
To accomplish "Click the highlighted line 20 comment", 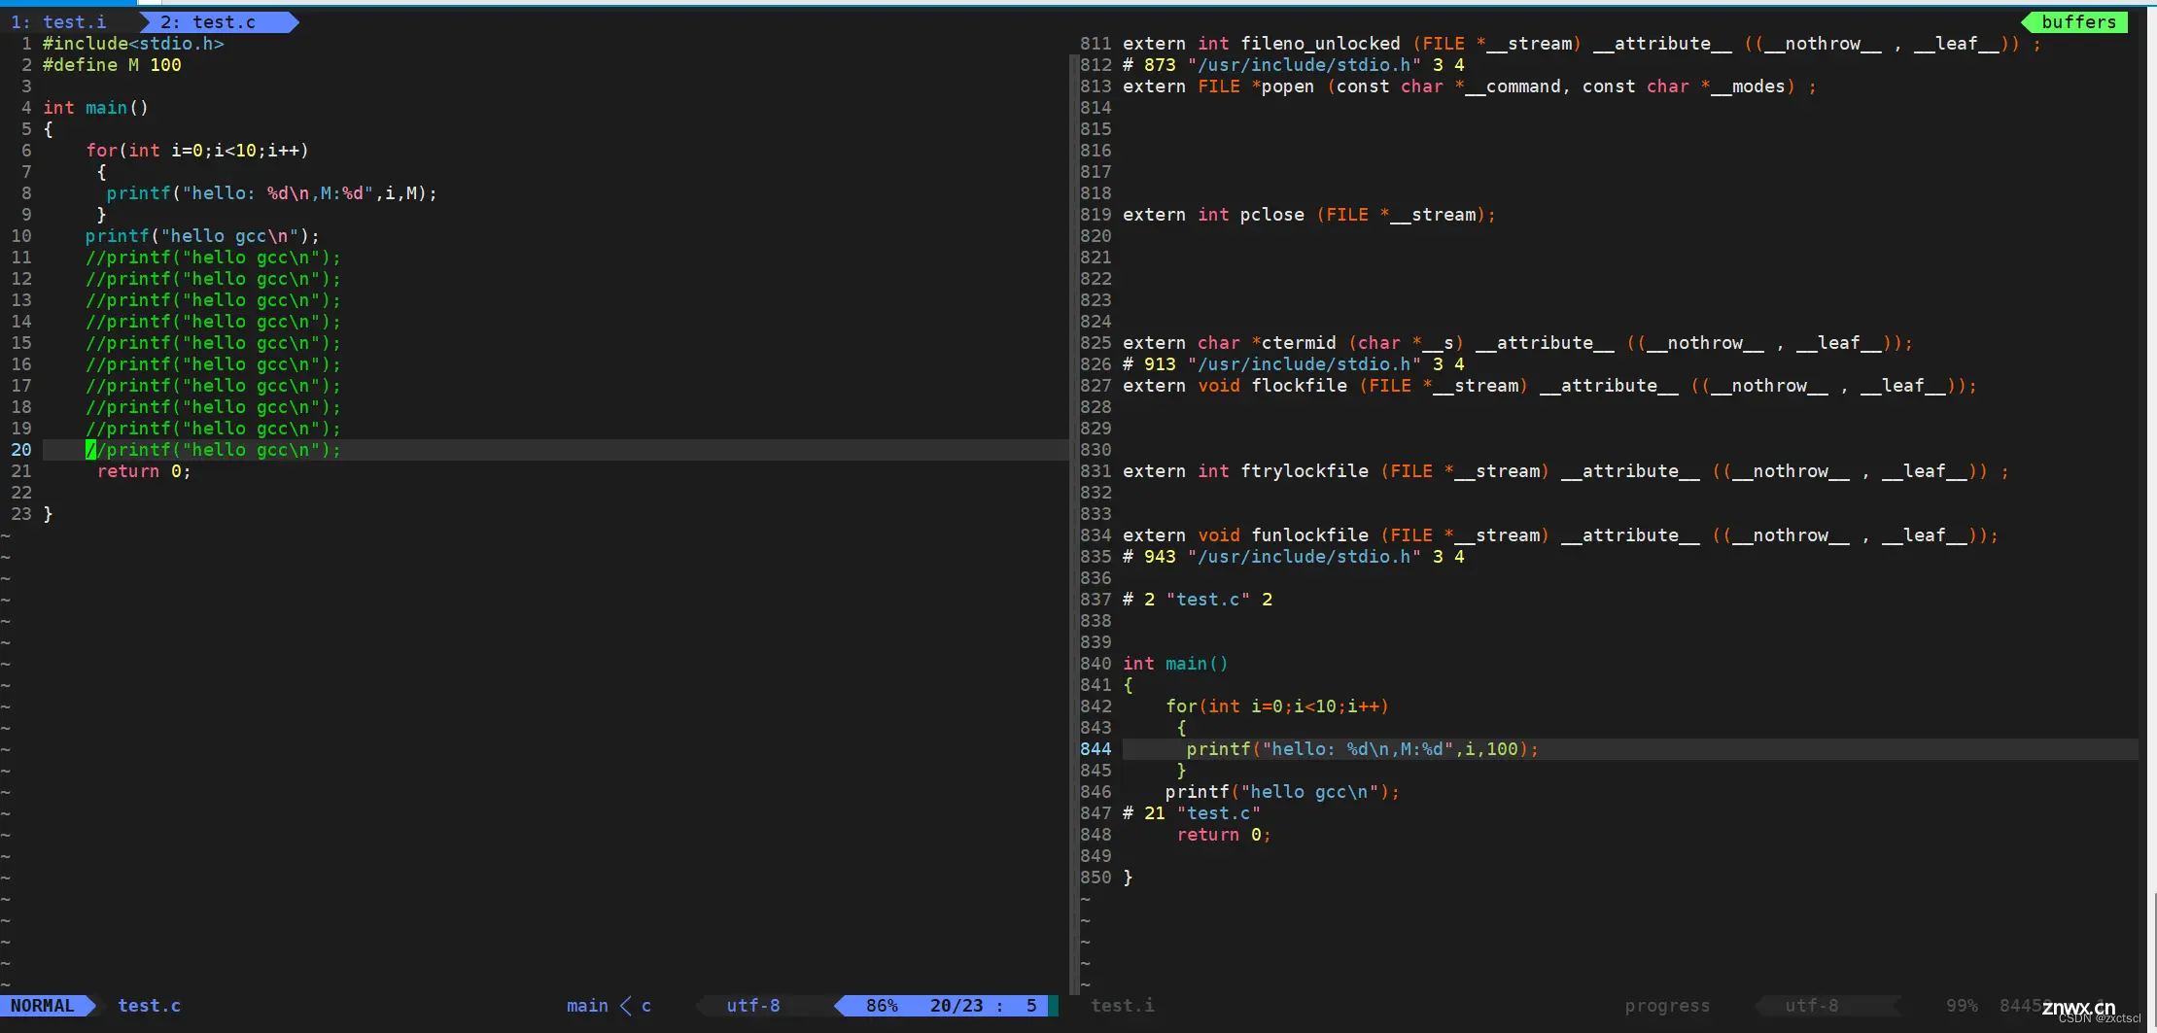I will (213, 450).
